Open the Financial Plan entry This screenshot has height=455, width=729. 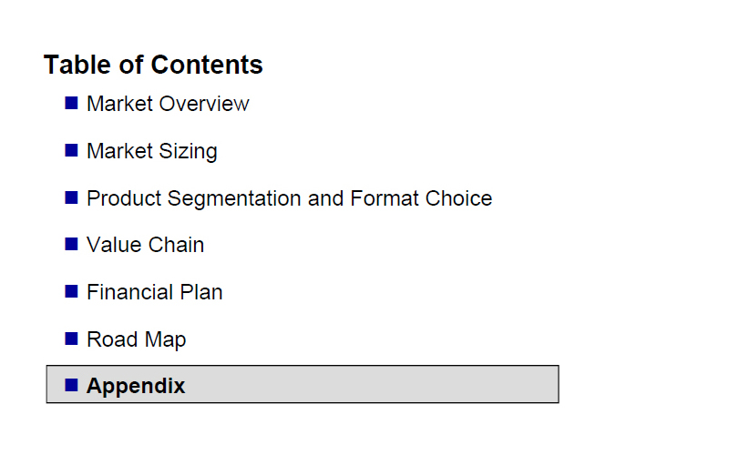coord(155,292)
